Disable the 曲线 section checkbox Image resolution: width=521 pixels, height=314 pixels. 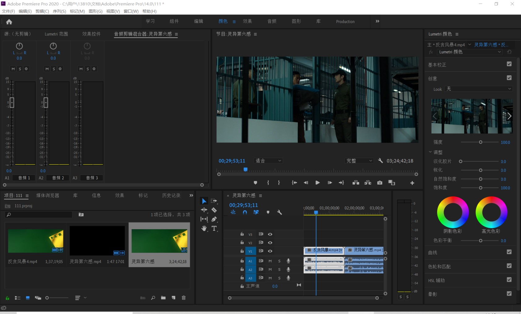click(x=509, y=252)
